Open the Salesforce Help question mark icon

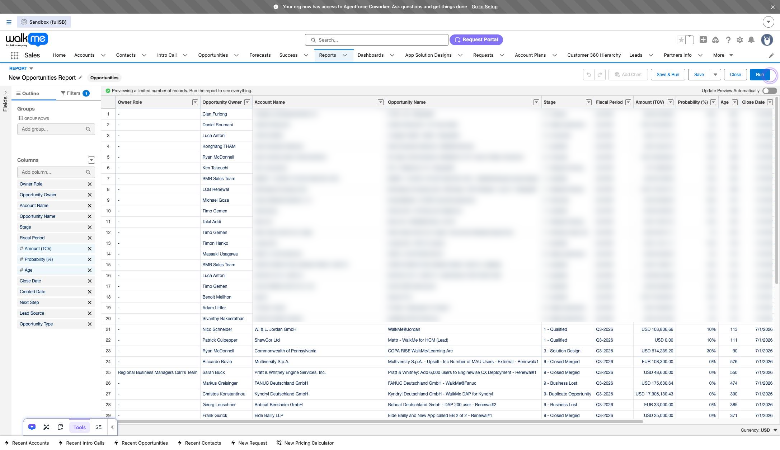click(x=728, y=40)
